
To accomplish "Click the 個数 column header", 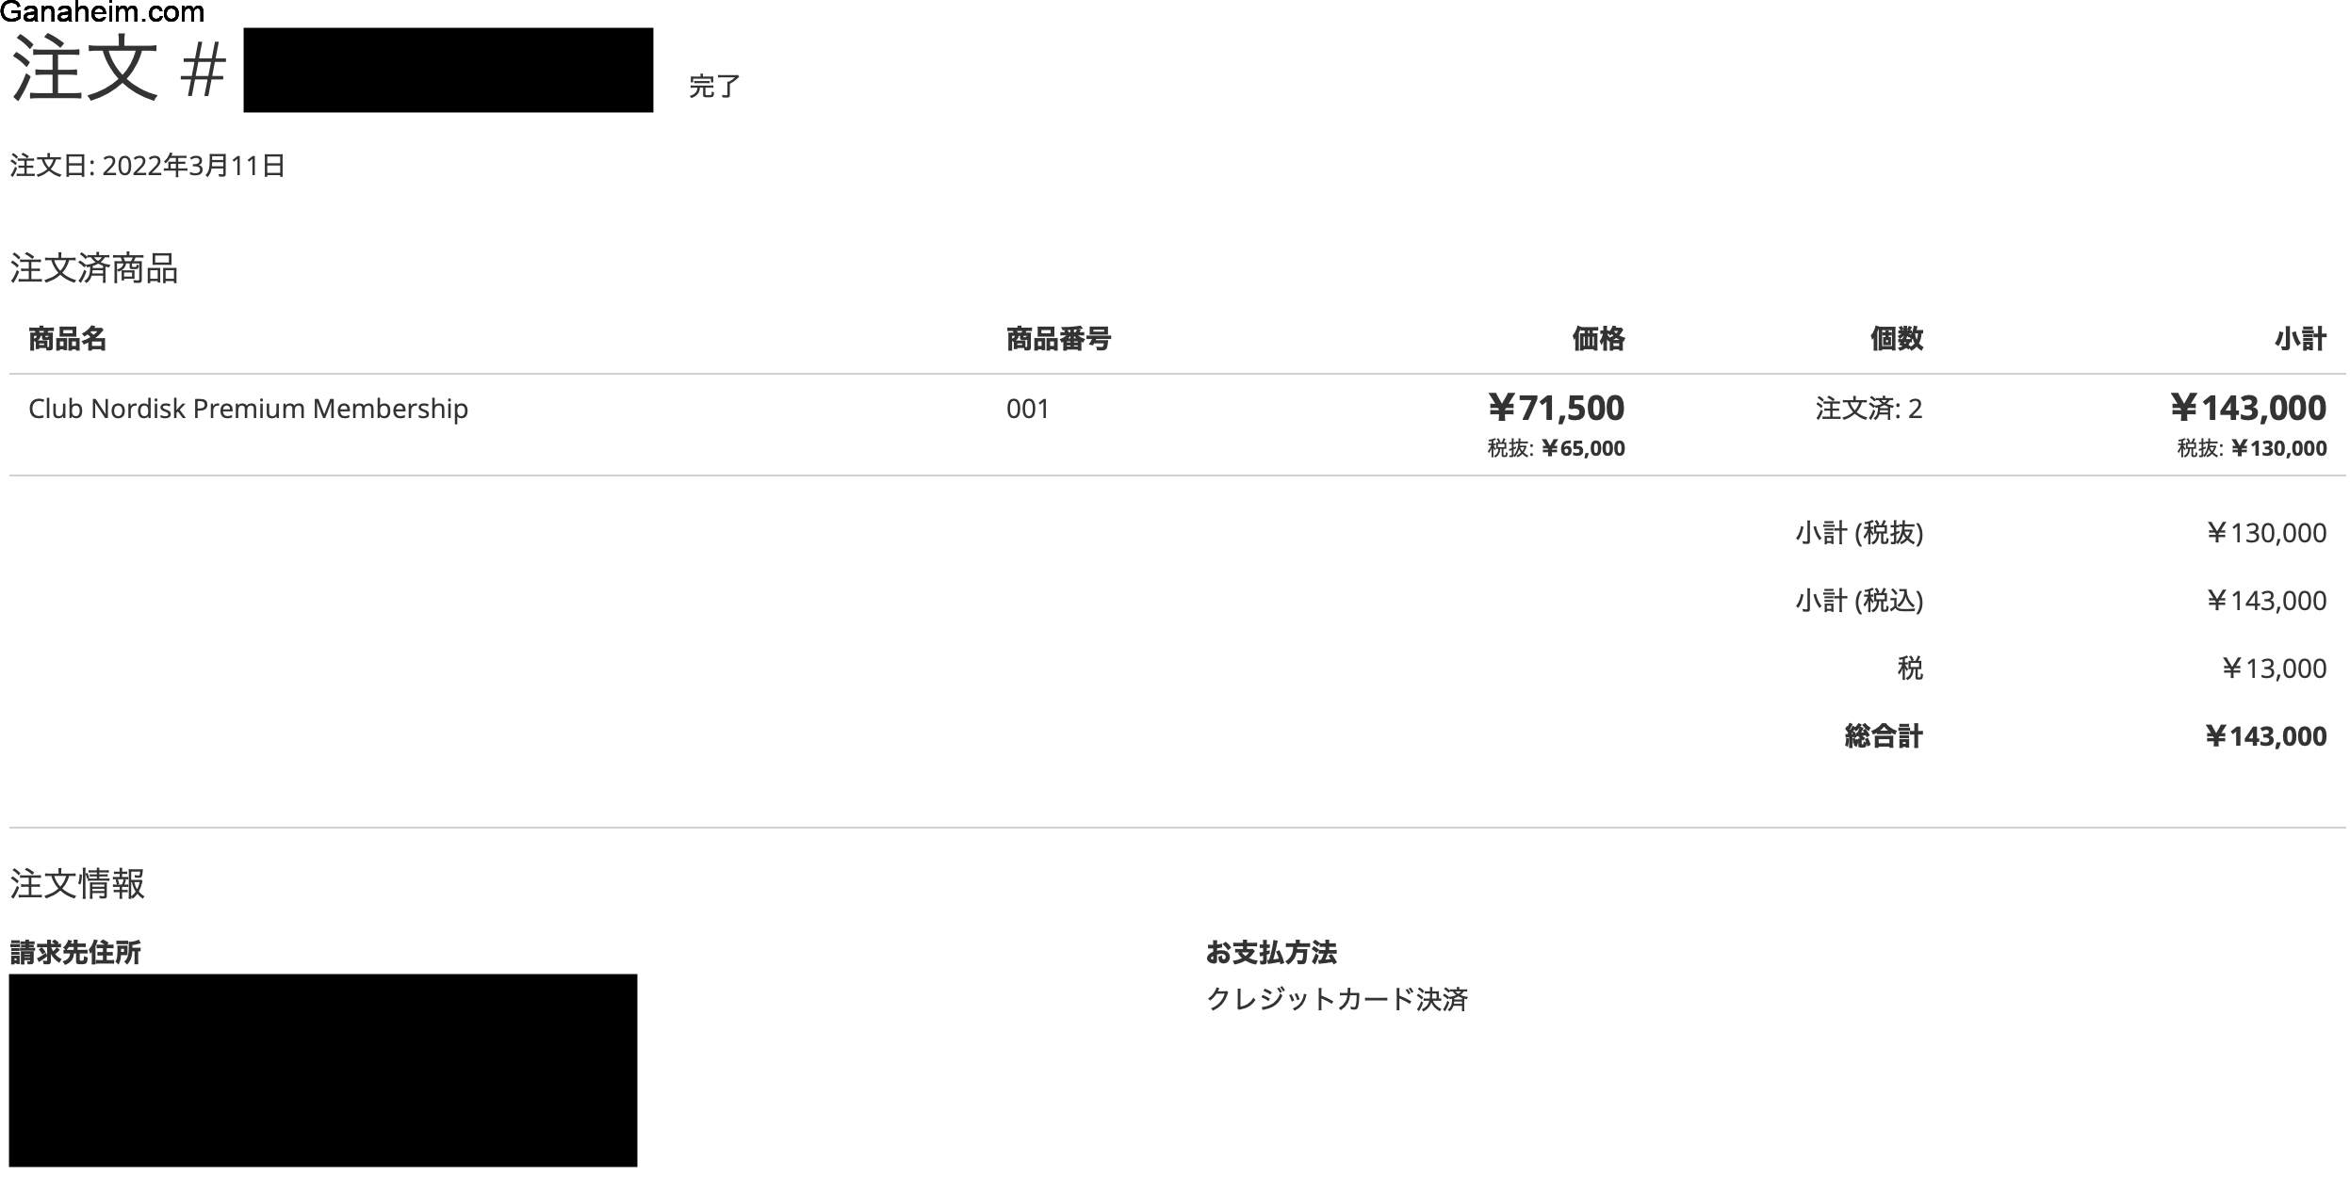I will coord(1896,339).
